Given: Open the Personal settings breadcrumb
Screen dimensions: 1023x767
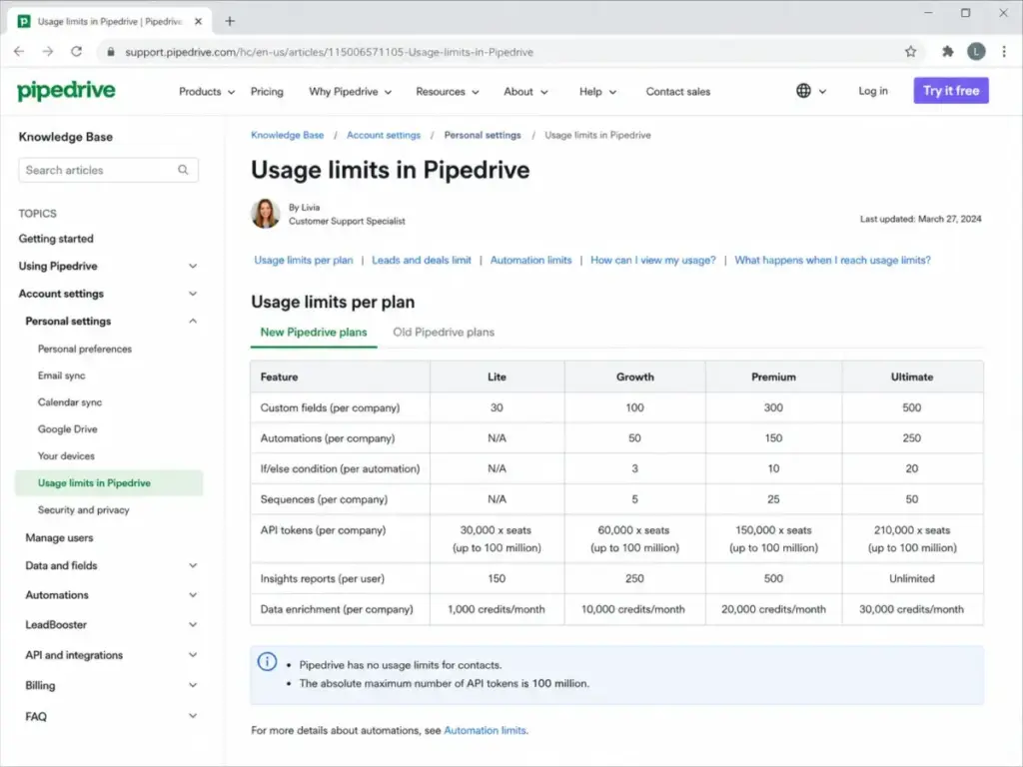Looking at the screenshot, I should (483, 135).
